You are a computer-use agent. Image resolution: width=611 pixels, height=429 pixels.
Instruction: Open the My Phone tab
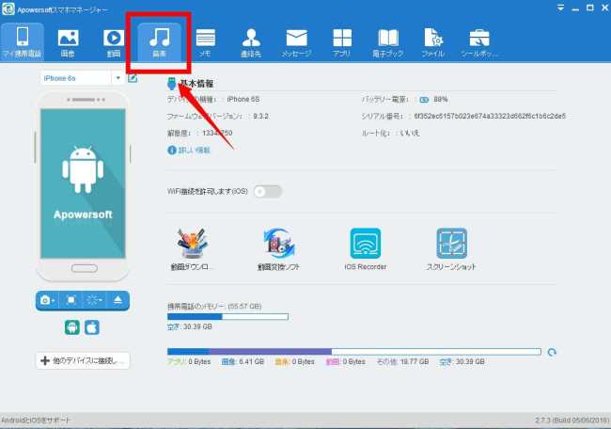pos(23,41)
